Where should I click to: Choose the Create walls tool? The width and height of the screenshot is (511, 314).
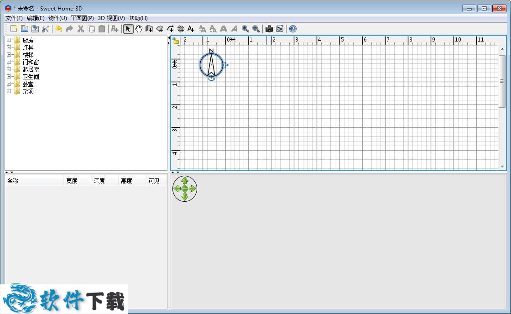click(149, 29)
